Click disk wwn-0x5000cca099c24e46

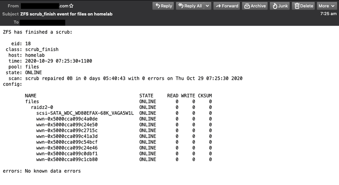[x=67, y=148]
